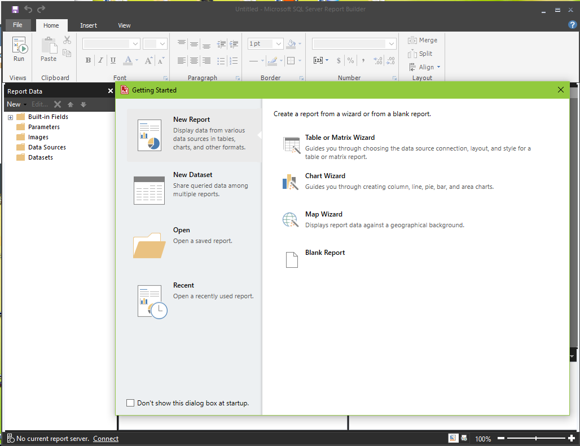This screenshot has width=580, height=446.
Task: Click the border line color pen
Action: [273, 60]
